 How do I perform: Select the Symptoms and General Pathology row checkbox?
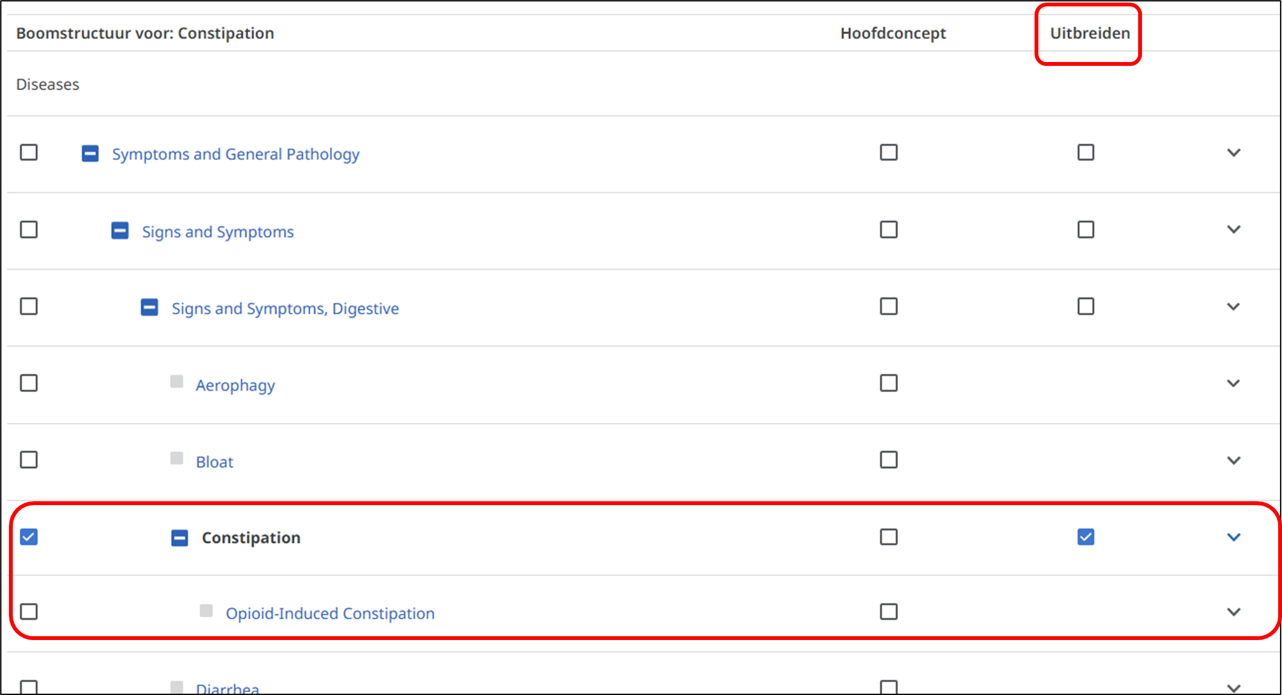pos(29,152)
